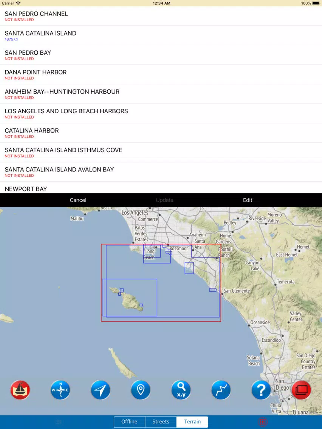Open the help question mark button
Viewport: 322px width, 429px height.
(261, 390)
